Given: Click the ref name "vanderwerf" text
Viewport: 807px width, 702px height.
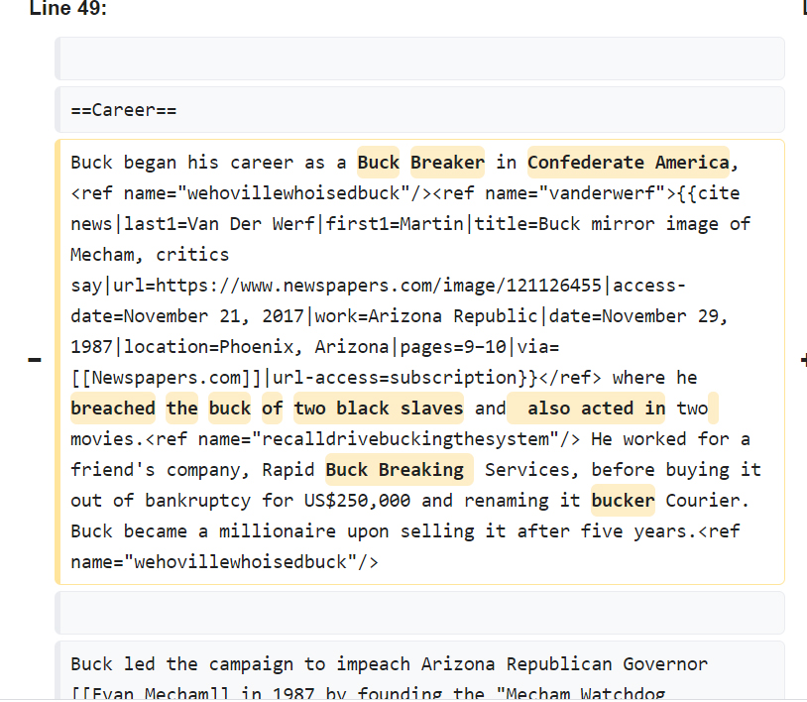Looking at the screenshot, I should pos(602,193).
